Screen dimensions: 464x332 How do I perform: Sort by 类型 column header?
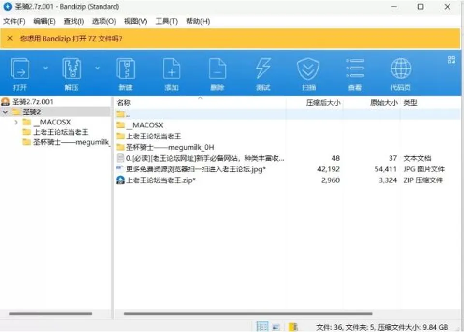point(410,103)
